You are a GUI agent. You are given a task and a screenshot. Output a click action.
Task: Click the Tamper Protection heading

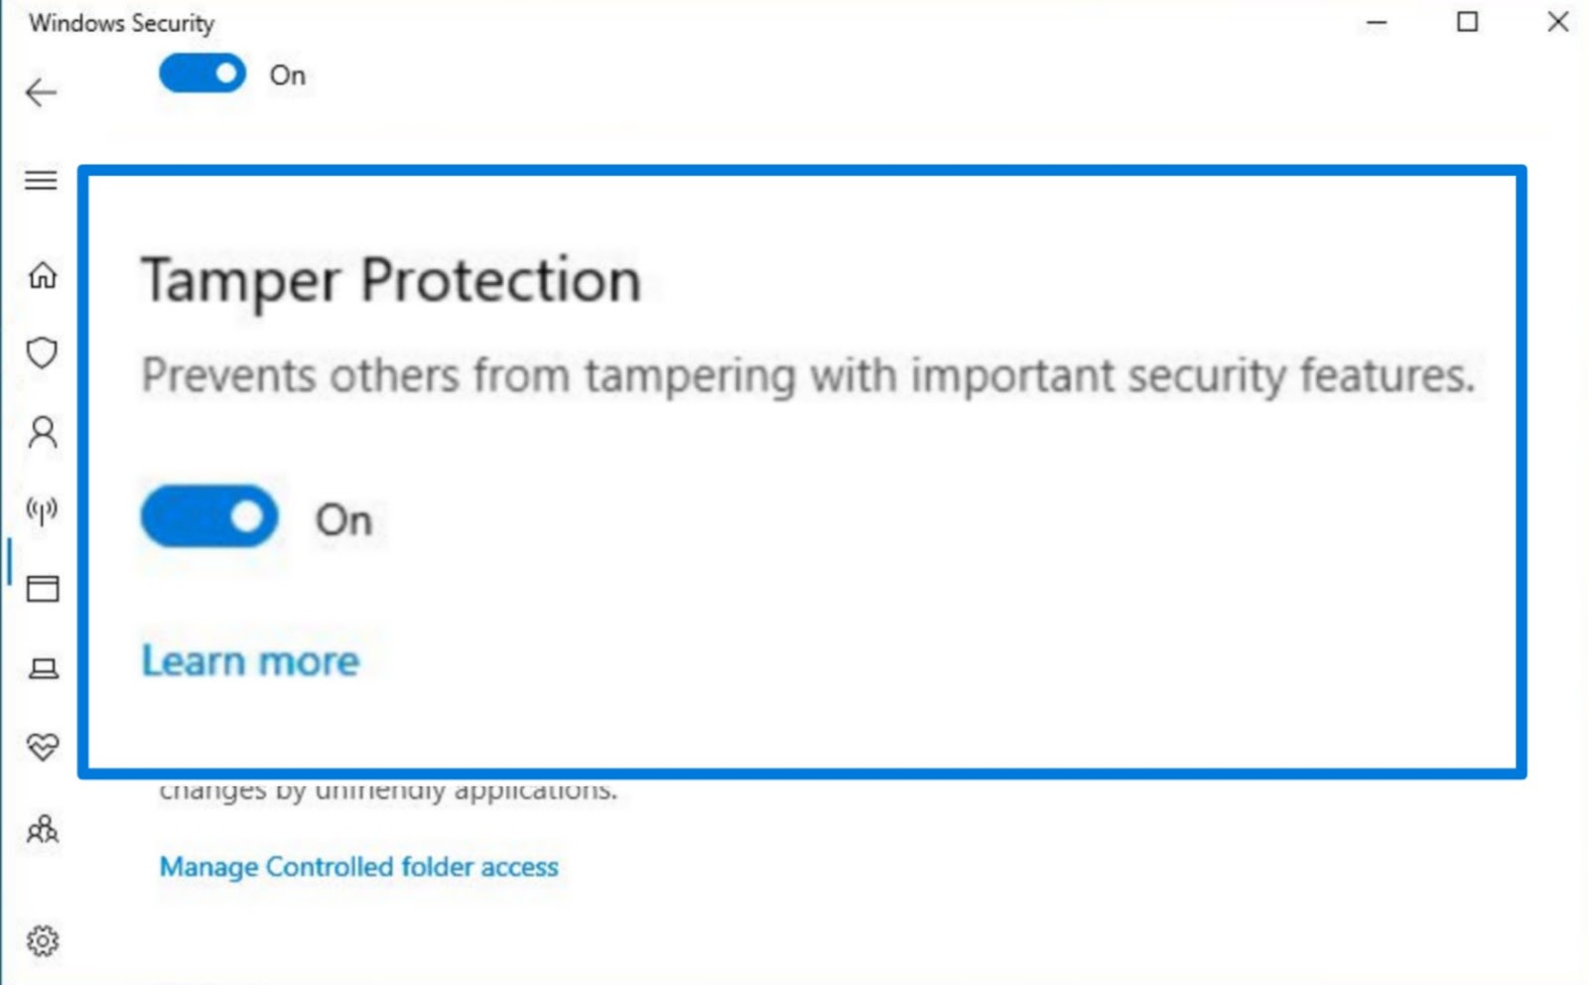coord(393,279)
